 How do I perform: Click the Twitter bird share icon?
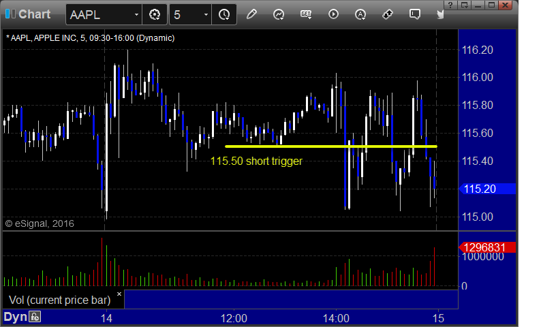point(440,14)
